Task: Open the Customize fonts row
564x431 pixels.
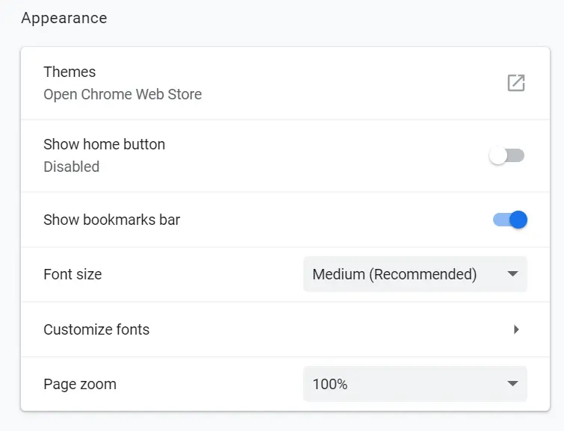Action: [285, 329]
